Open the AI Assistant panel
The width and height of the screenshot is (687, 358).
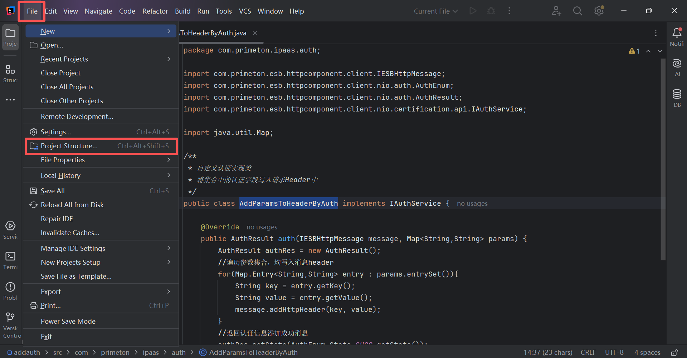[677, 68]
